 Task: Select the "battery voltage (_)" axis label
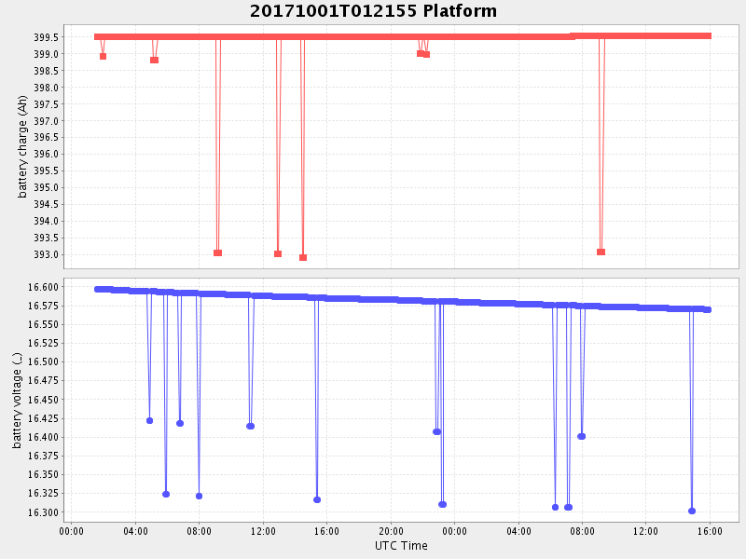pos(17,399)
